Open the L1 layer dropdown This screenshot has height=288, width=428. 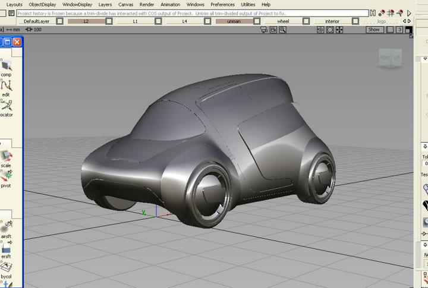[135, 21]
